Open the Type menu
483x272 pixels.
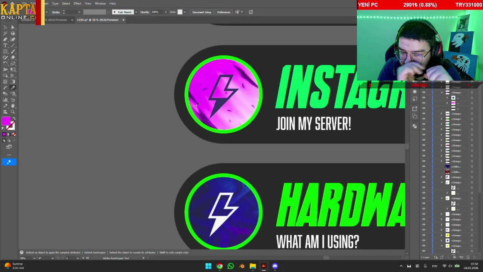[x=55, y=3]
